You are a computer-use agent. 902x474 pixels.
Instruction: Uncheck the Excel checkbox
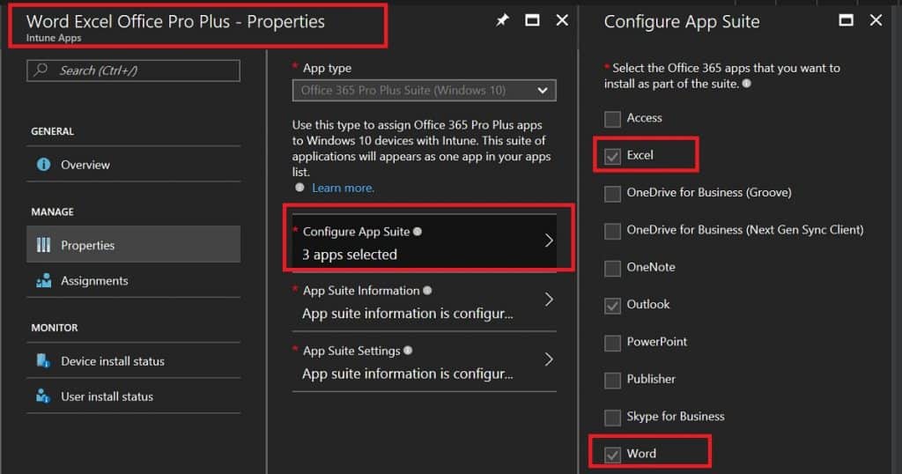coord(613,156)
